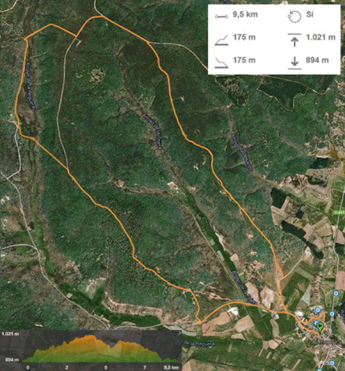Click the maximum altitude up-arrow icon
This screenshot has height=371, width=345.
click(295, 39)
